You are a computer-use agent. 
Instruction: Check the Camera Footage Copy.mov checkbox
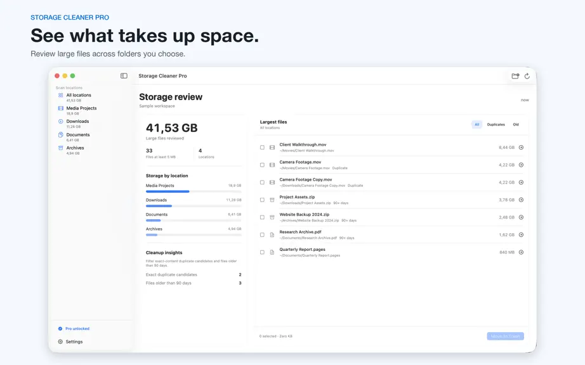[x=262, y=182]
